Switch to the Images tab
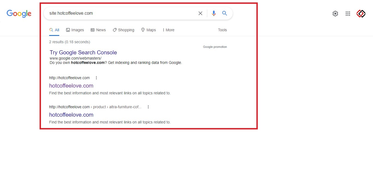This screenshot has height=180, width=373. (x=75, y=30)
